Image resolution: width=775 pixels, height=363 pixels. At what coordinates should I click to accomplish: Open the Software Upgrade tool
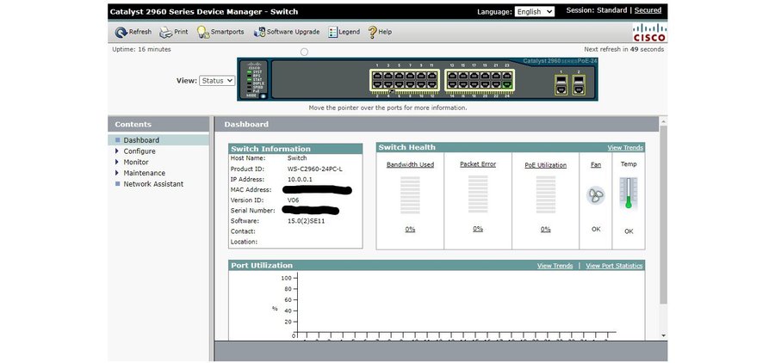(x=286, y=32)
